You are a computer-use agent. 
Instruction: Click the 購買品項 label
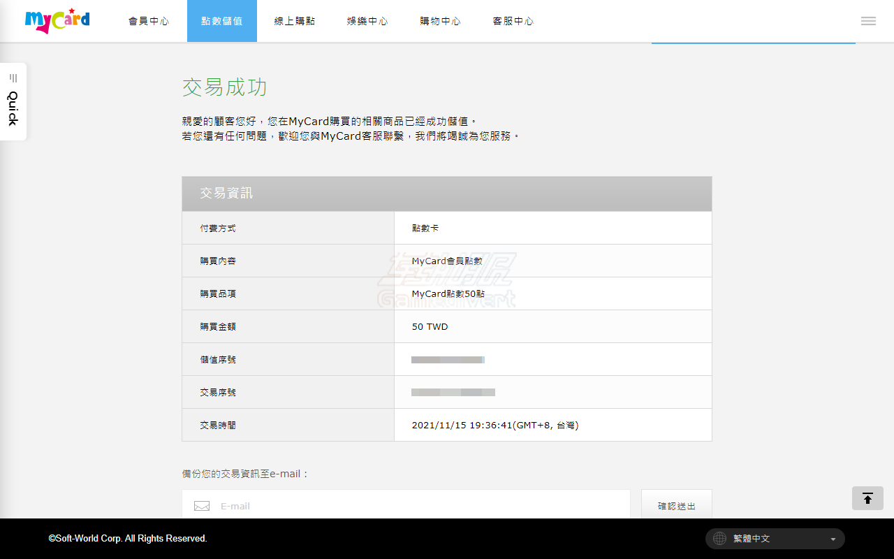point(218,294)
